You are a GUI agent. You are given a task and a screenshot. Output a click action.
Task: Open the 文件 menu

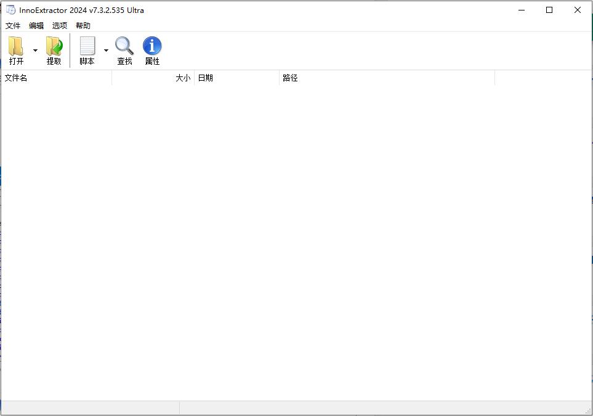click(x=13, y=25)
